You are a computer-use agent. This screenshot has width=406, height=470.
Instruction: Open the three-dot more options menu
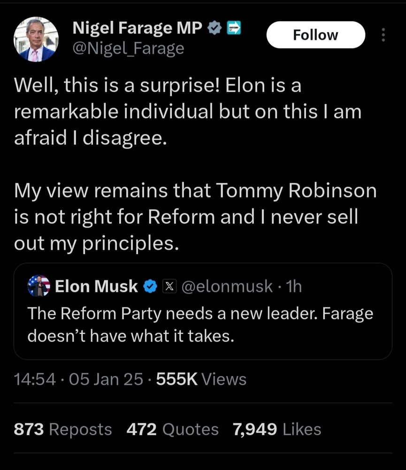pyautogui.click(x=383, y=35)
